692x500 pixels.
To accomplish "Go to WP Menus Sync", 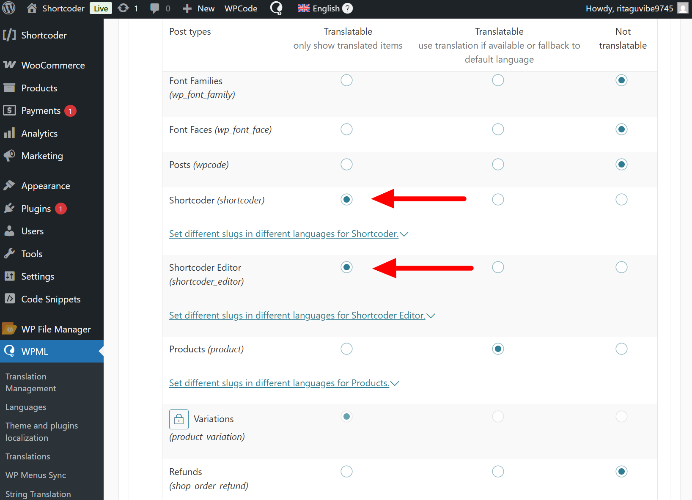I will tap(36, 475).
